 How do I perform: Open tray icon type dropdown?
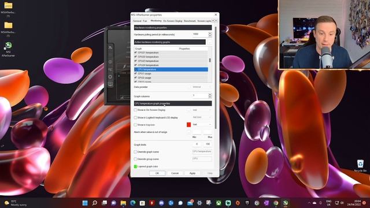[202, 125]
